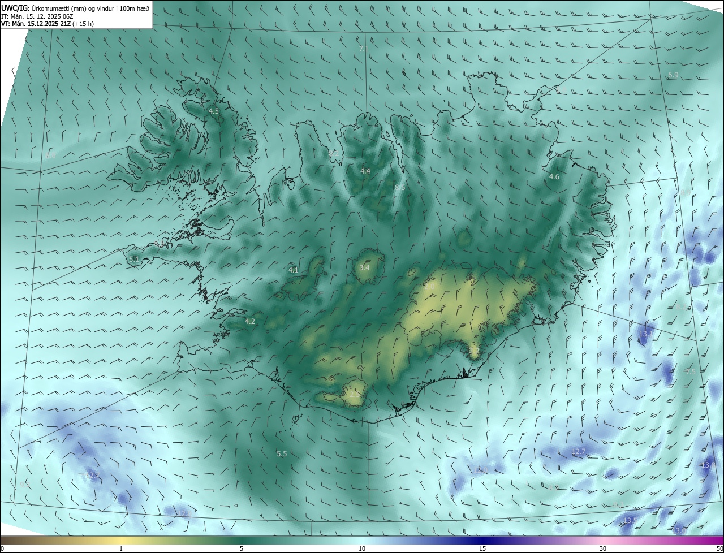This screenshot has width=724, height=553.
Task: Click the colorbar label 1
Action: tap(121, 548)
